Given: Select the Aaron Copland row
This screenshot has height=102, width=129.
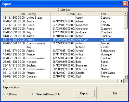Looking at the screenshot, I should (62, 18).
